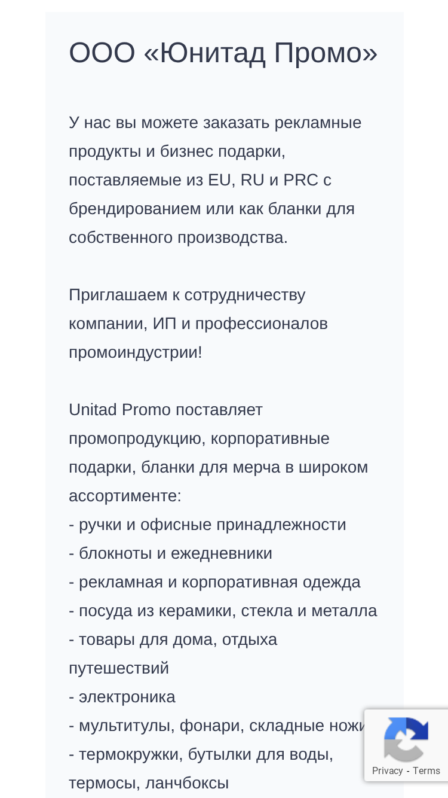The image size is (448, 798).
Task: Click the list item электроника
Action: [x=122, y=697]
